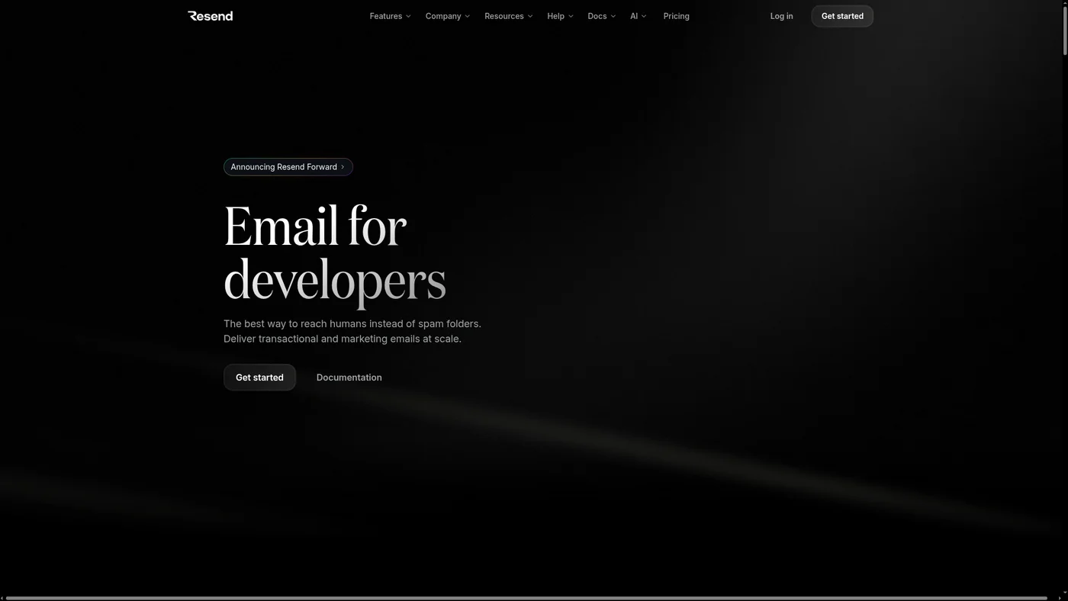Click the horizontal scrollbar at bottom
This screenshot has width=1068, height=601.
click(526, 598)
